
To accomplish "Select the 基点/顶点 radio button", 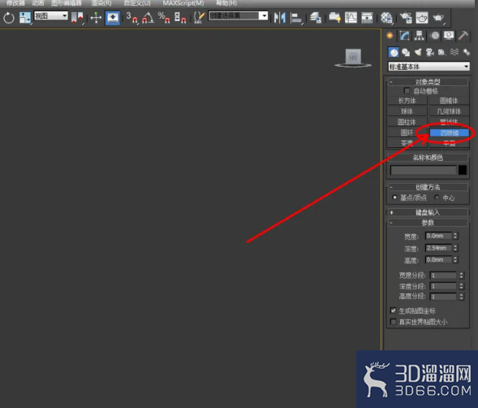I will (394, 197).
